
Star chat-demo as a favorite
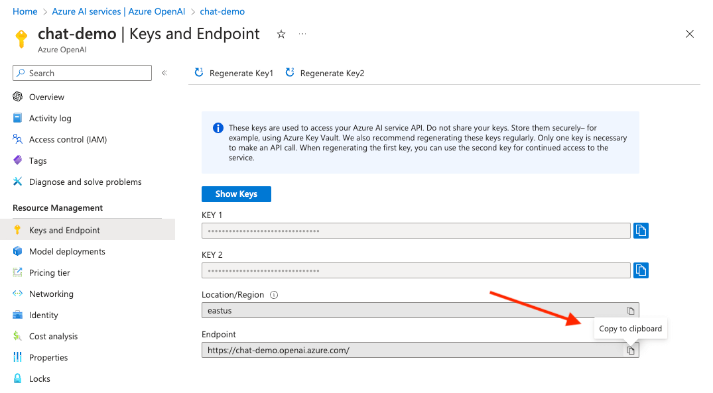[281, 34]
